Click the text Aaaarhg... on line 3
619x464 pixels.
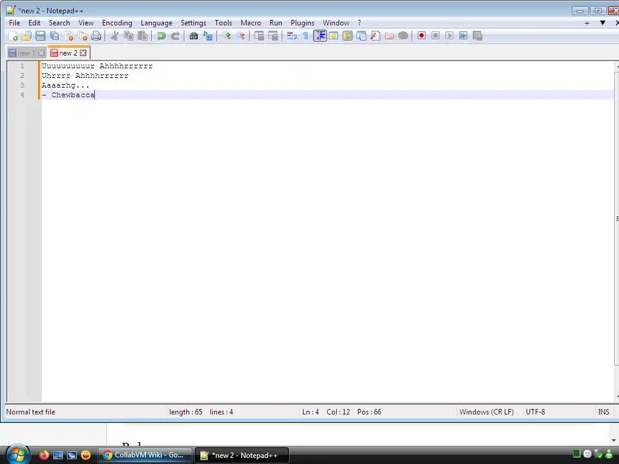[65, 85]
